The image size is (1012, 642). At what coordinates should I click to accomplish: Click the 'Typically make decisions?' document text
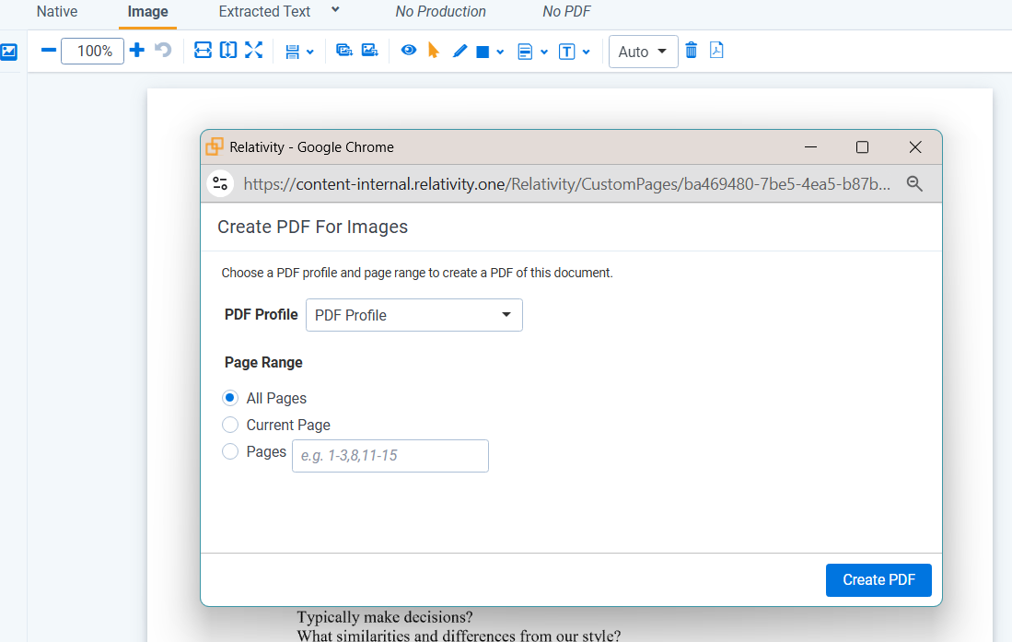[x=385, y=617]
